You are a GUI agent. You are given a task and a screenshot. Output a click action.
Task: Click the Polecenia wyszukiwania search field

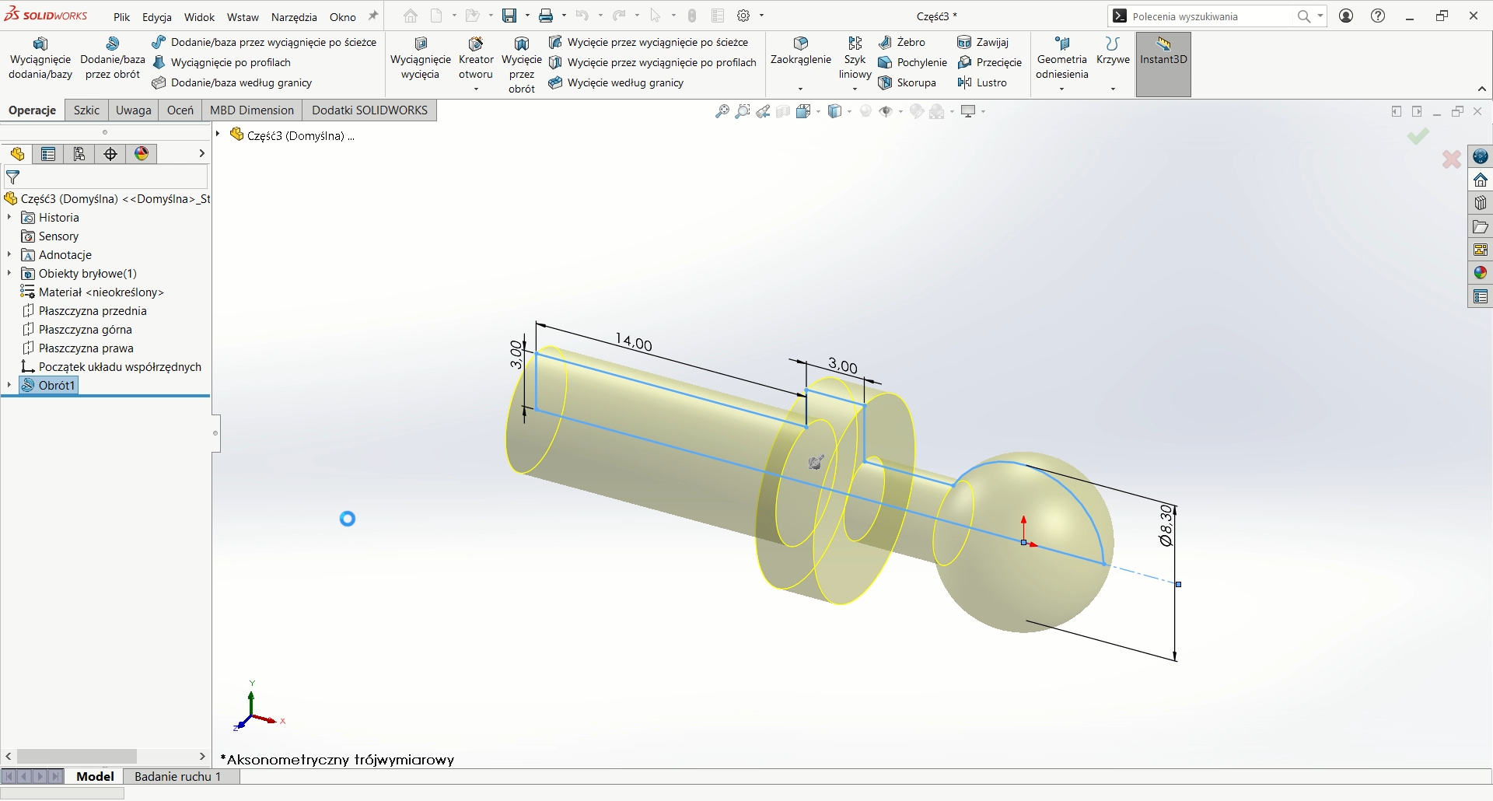(x=1209, y=16)
